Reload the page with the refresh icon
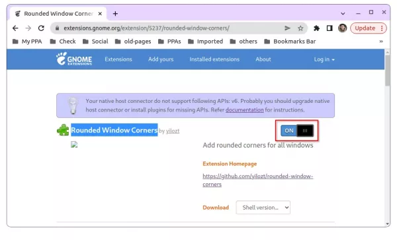The image size is (397, 240). 41,28
